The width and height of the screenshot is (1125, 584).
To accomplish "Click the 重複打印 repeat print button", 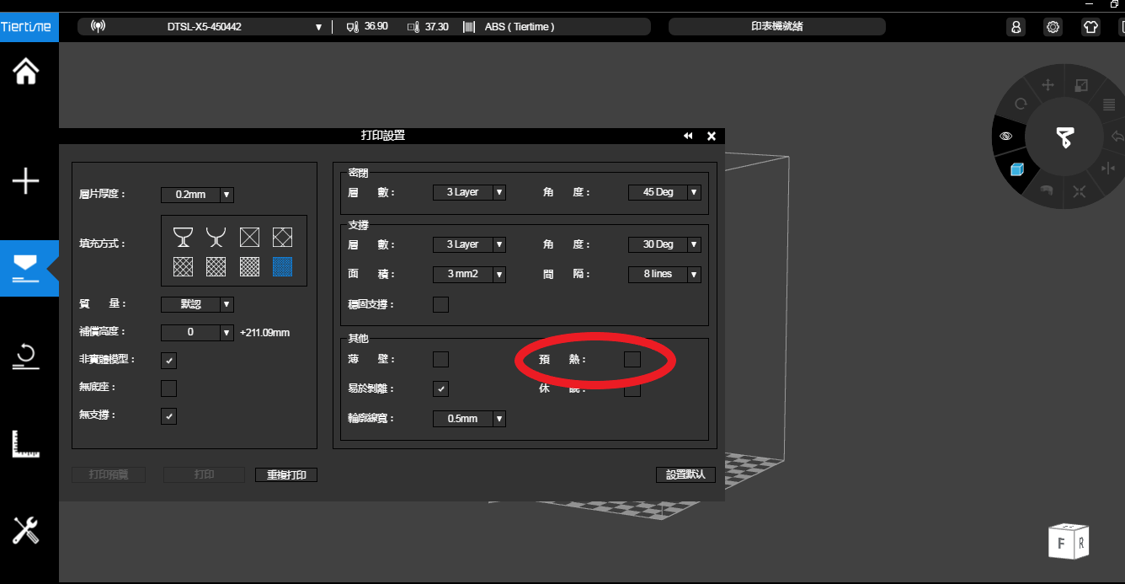I will click(x=286, y=475).
